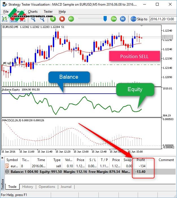This screenshot has width=177, height=198.
Task: Step forward with the blue frame-step button
Action: [123, 19]
